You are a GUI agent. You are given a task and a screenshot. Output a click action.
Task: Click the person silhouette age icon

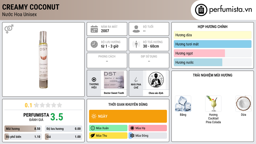[x=136, y=29]
